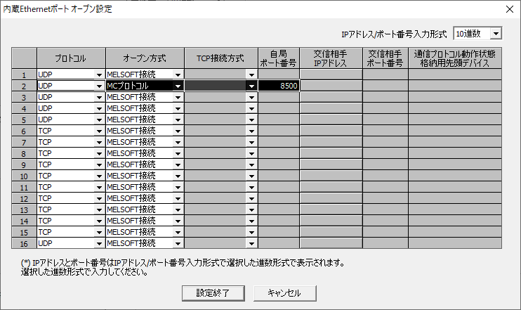Click the プロトコル column header
This screenshot has width=521, height=310.
pyautogui.click(x=71, y=58)
